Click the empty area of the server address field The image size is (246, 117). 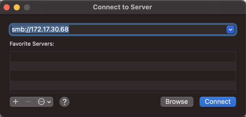[x=147, y=30]
